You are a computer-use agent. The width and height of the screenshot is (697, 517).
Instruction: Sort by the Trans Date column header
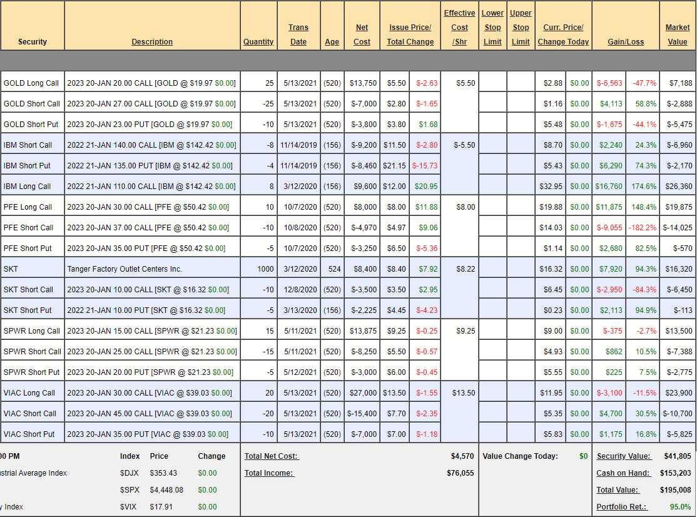coord(298,34)
